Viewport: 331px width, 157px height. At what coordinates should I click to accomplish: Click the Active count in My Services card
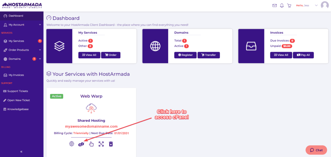click(x=91, y=40)
